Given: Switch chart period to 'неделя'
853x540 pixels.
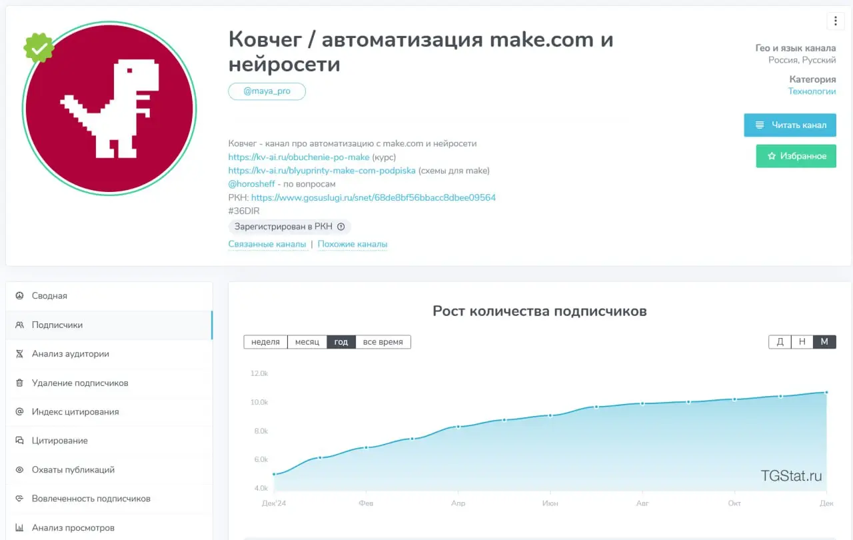Looking at the screenshot, I should 265,341.
